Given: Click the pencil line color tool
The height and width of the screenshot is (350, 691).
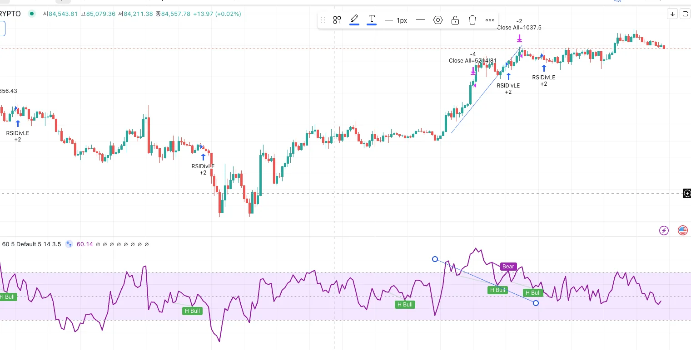Looking at the screenshot, I should pos(354,19).
